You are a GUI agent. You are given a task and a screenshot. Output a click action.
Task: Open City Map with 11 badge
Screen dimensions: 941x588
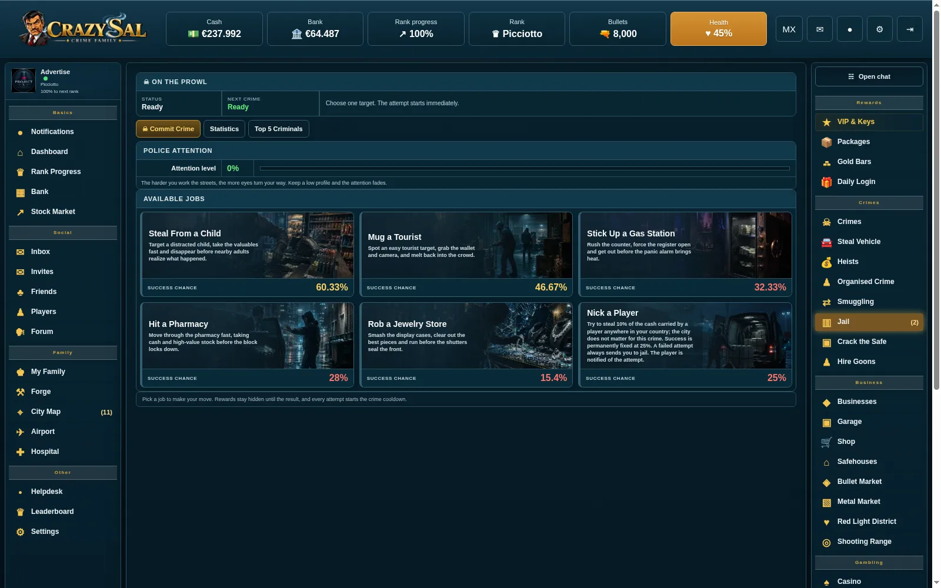pos(63,412)
